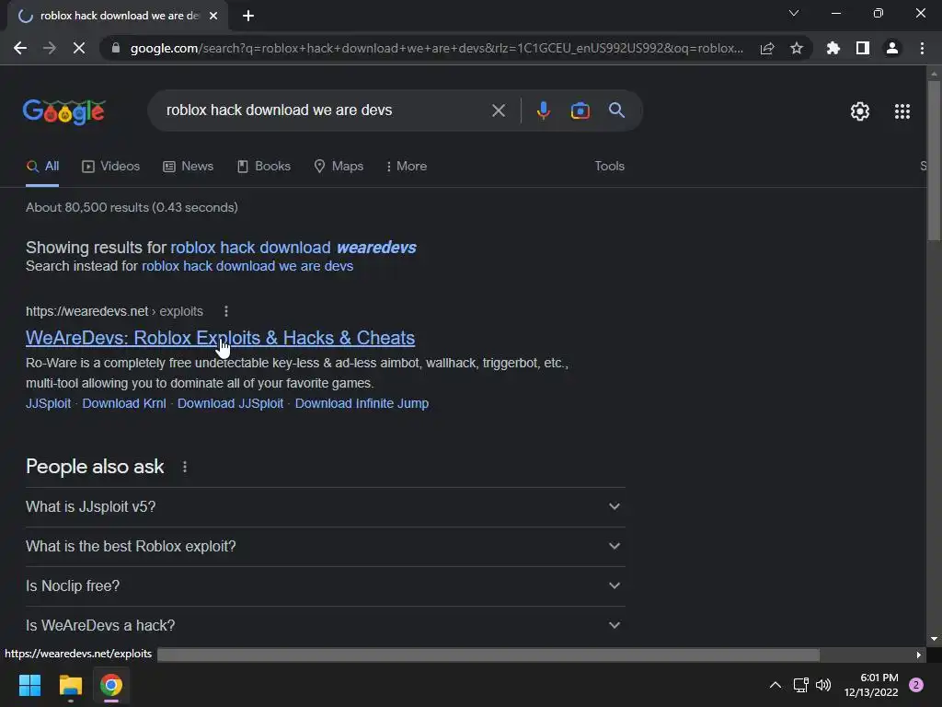Viewport: 942px width, 707px height.
Task: Open File Explorer from the taskbar
Action: [x=70, y=685]
